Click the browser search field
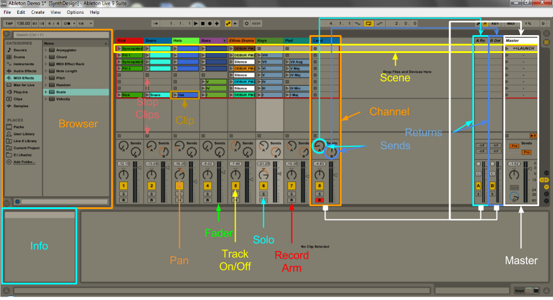 pyautogui.click(x=62, y=35)
